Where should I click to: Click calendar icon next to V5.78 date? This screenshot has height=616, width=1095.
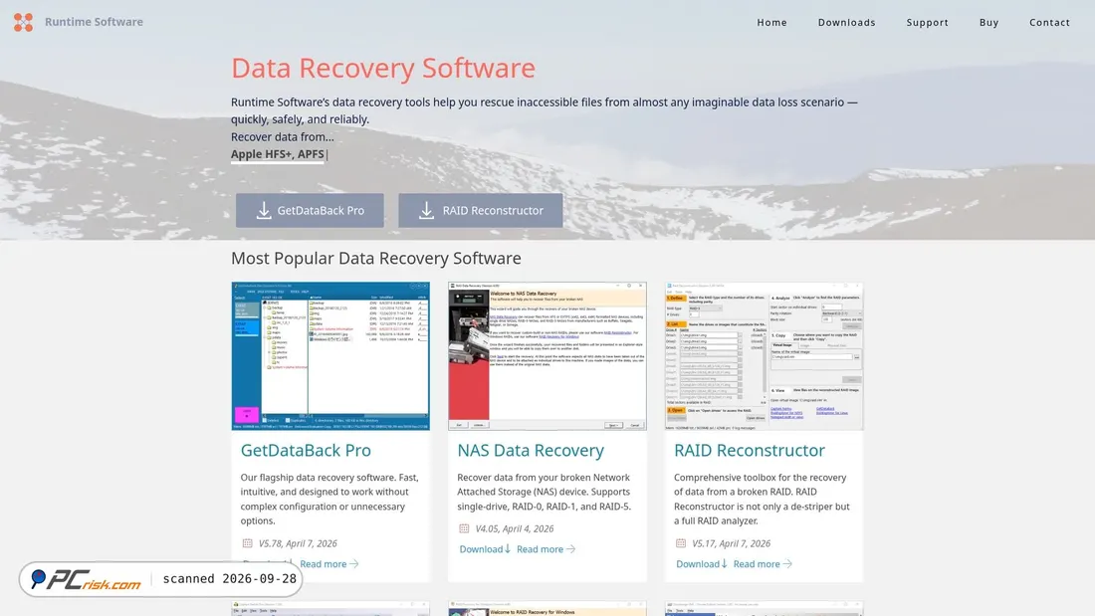click(247, 543)
